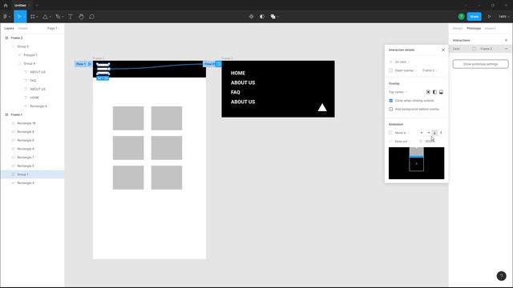Open the On click trigger dropdown
Screen dimensions: 513x288
(402, 62)
